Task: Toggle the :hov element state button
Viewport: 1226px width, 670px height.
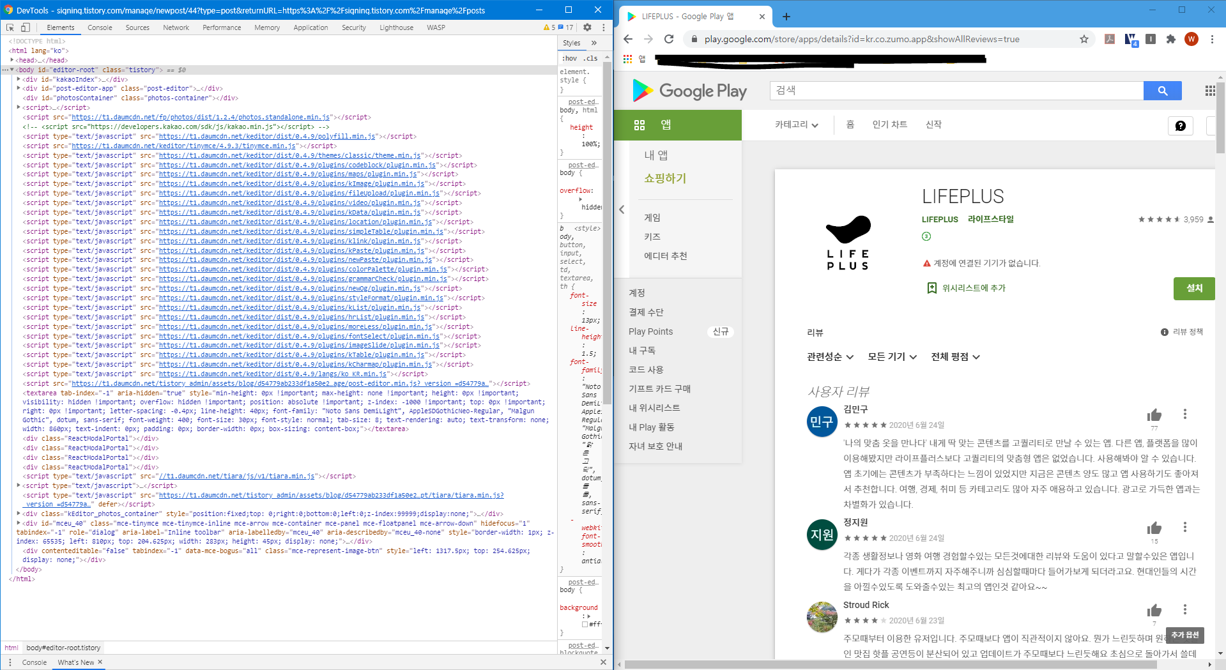Action: point(569,58)
